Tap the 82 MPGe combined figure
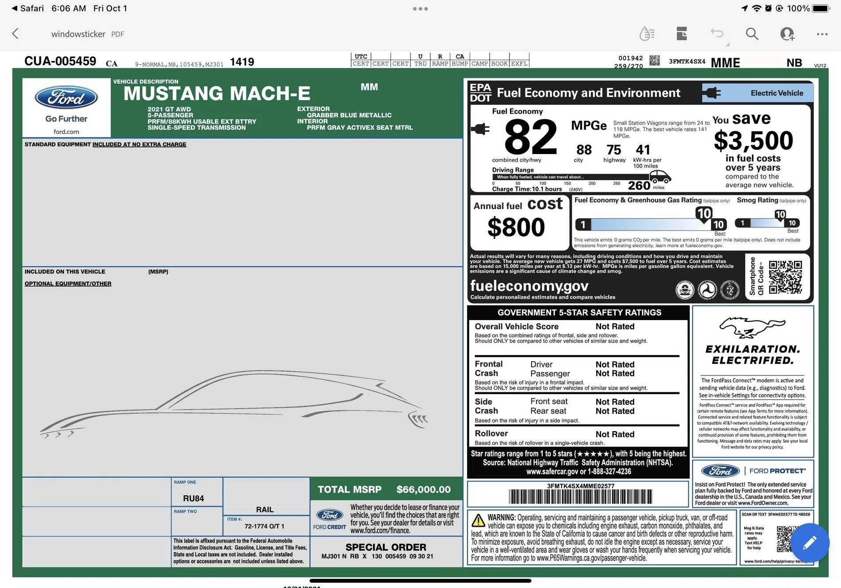841x588 pixels. coord(530,137)
